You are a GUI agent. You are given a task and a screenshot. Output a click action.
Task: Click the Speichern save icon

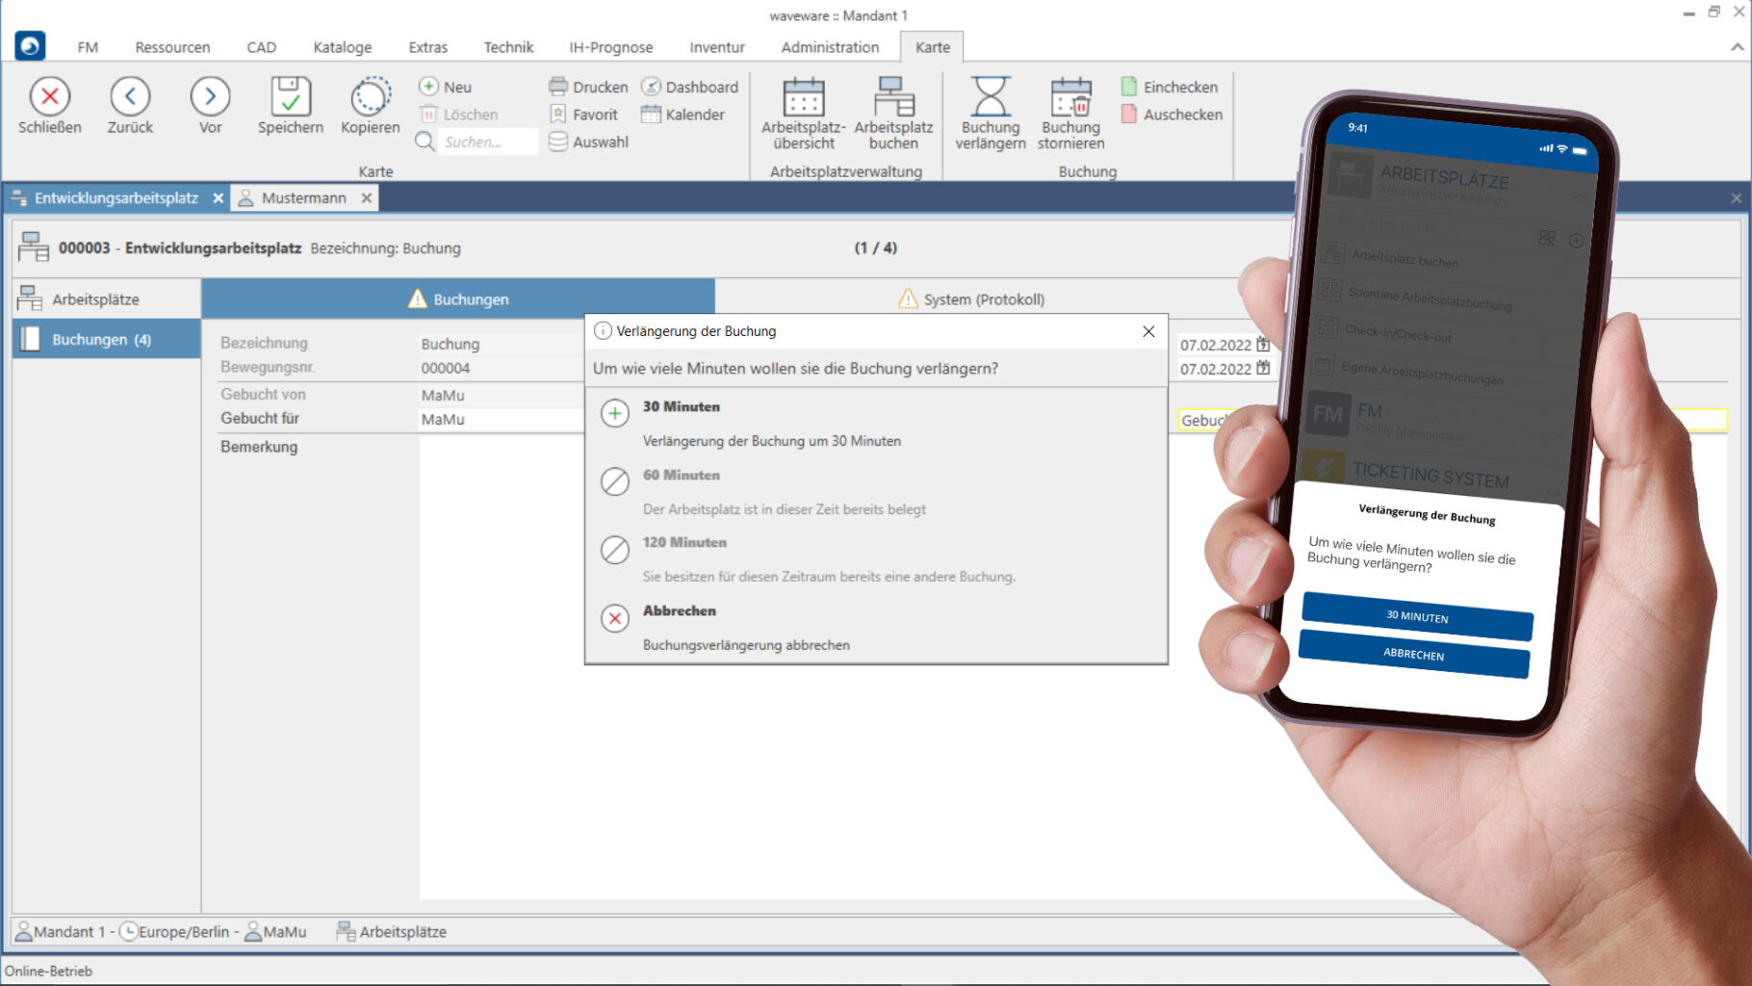290,97
